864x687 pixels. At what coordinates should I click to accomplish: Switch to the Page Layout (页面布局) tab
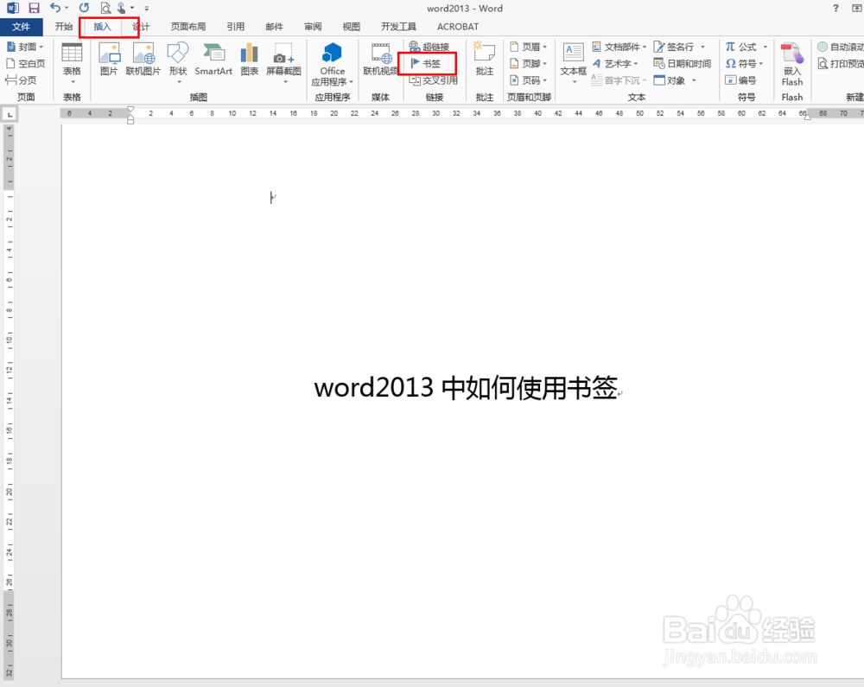(x=187, y=27)
